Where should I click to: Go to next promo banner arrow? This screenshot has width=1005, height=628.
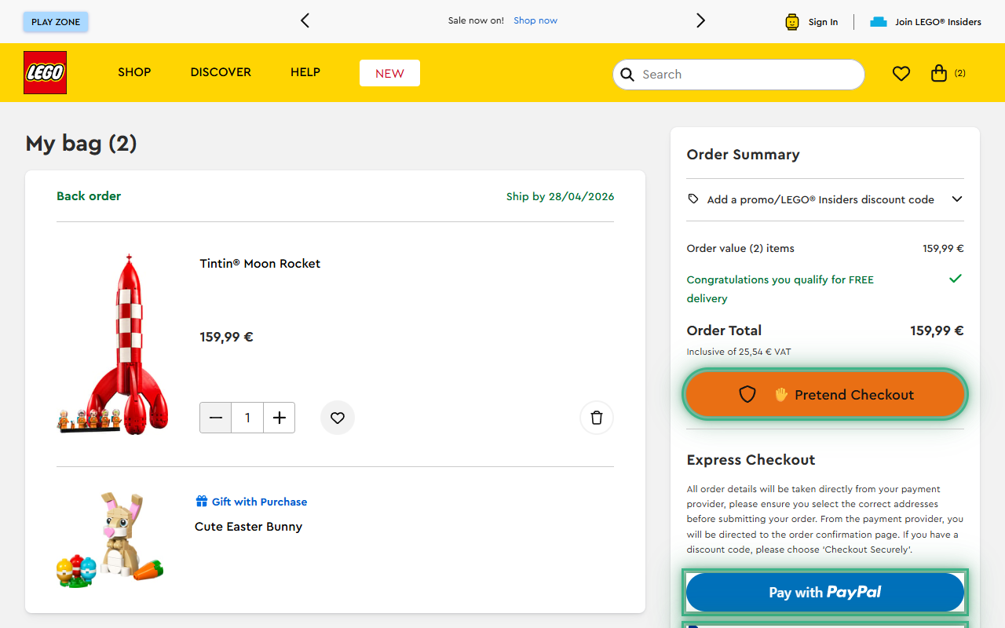[x=700, y=21]
